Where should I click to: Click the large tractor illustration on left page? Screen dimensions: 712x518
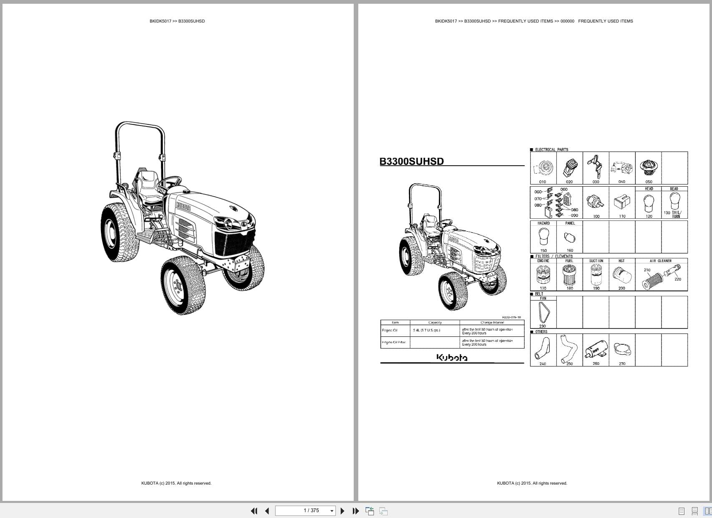tap(182, 218)
